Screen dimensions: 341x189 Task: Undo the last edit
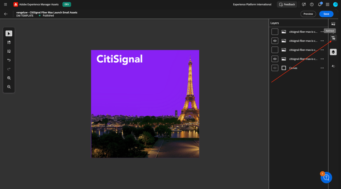(x=9, y=60)
